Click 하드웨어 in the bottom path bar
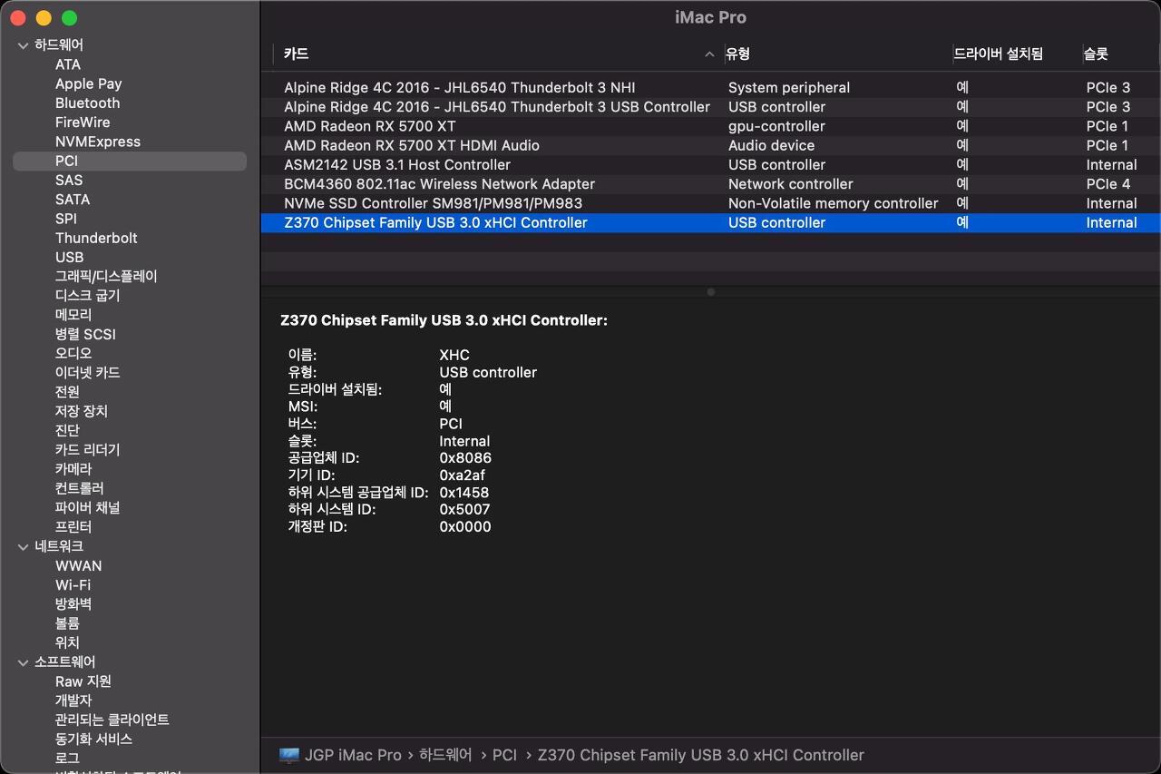 click(445, 755)
